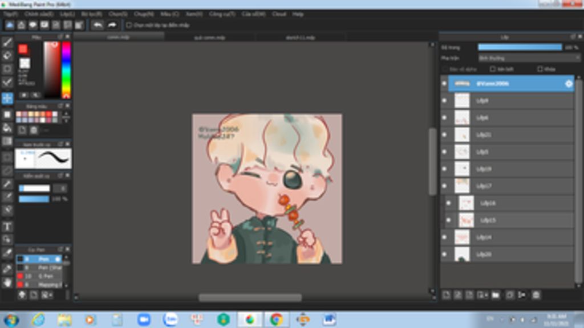The height and width of the screenshot is (328, 584).
Task: Tick the Chọn một lớp tại điểm nhấp checkbox
Action: coord(129,25)
